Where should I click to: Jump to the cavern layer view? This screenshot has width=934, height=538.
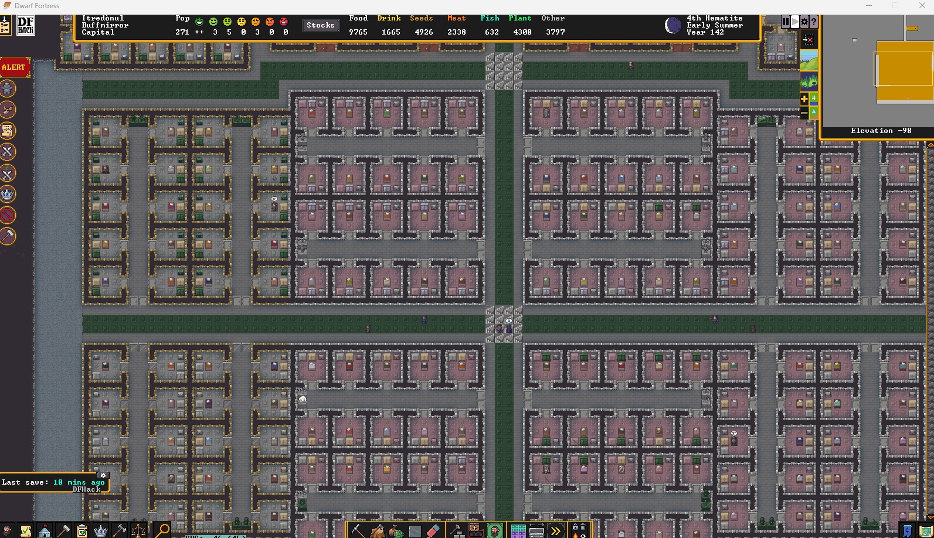click(809, 81)
